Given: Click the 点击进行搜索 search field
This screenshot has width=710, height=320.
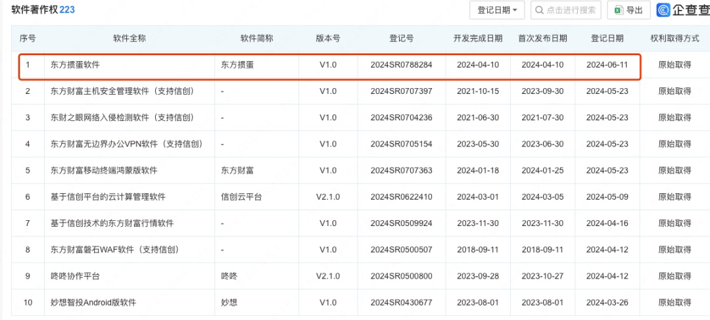Looking at the screenshot, I should point(565,10).
